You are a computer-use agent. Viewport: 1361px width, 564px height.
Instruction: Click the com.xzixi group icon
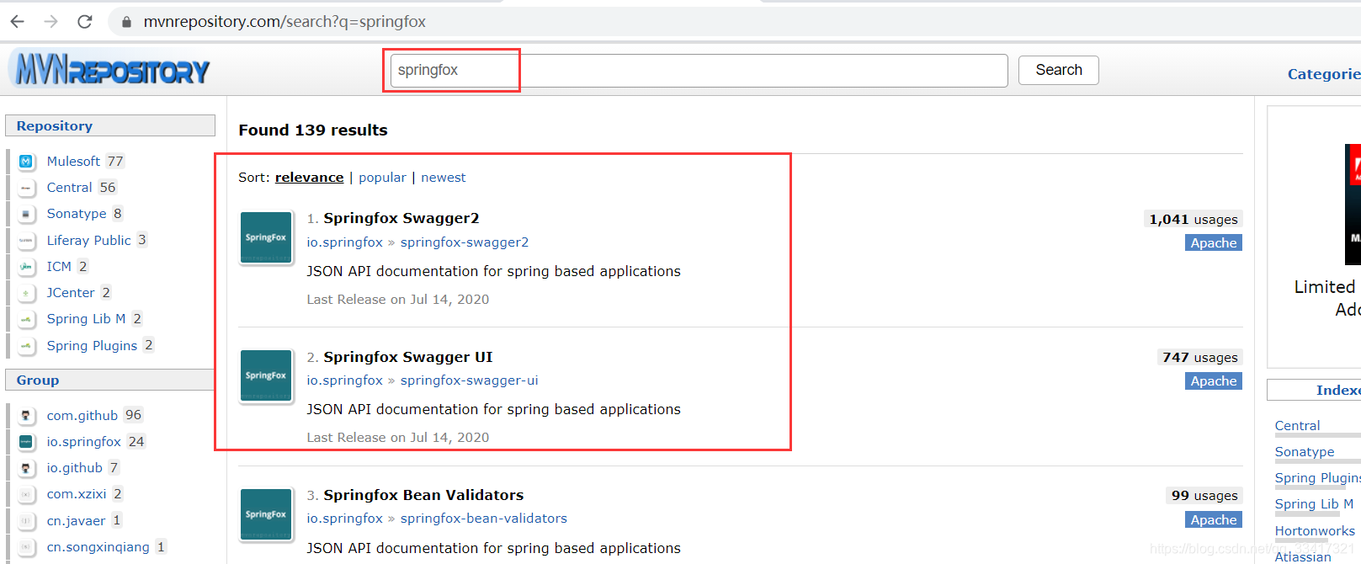click(26, 494)
